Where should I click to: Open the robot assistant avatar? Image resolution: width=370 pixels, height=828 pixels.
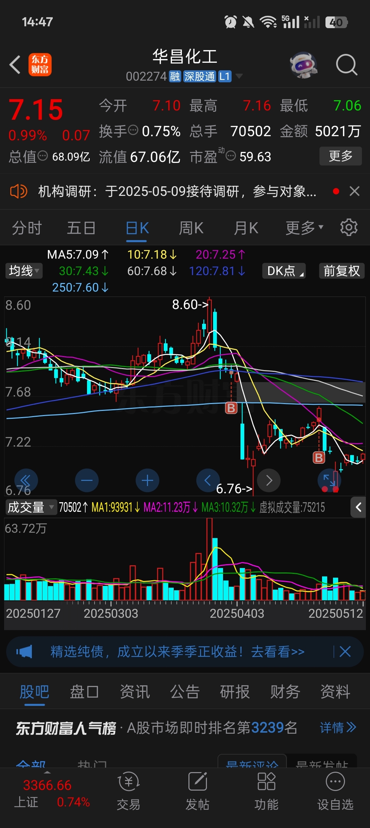pyautogui.click(x=304, y=64)
